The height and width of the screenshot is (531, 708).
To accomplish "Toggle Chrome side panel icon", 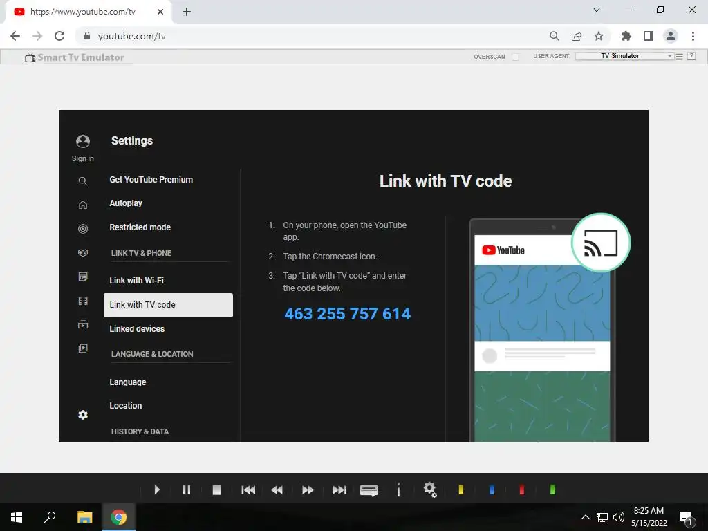I will pos(649,36).
